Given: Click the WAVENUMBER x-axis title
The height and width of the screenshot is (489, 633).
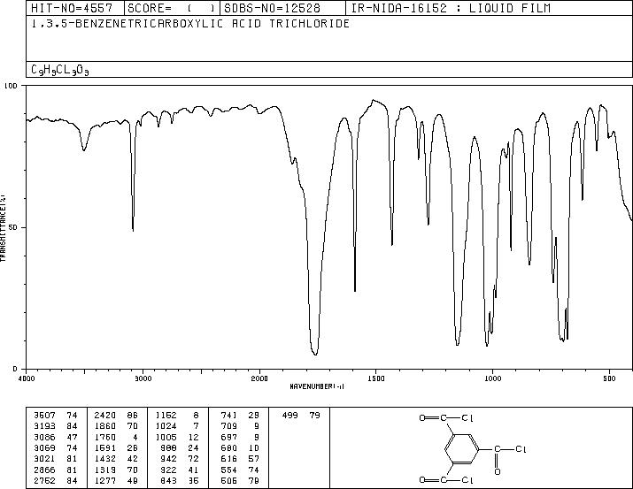Looking at the screenshot, I should (317, 386).
